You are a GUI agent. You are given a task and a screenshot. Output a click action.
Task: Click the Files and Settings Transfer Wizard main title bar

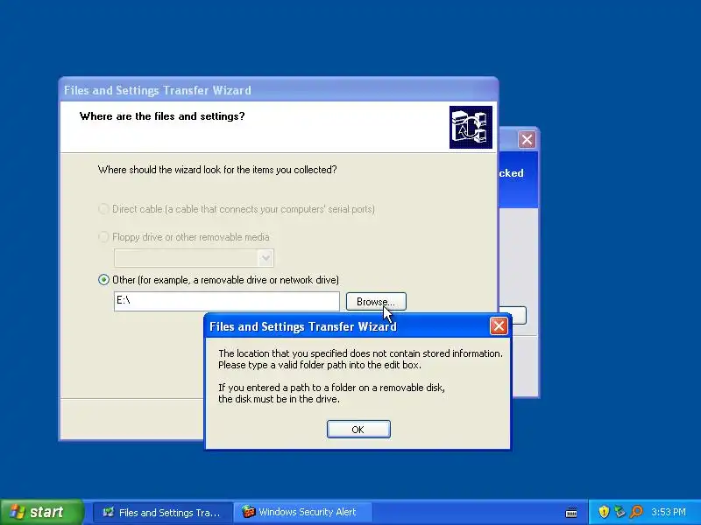pyautogui.click(x=279, y=90)
